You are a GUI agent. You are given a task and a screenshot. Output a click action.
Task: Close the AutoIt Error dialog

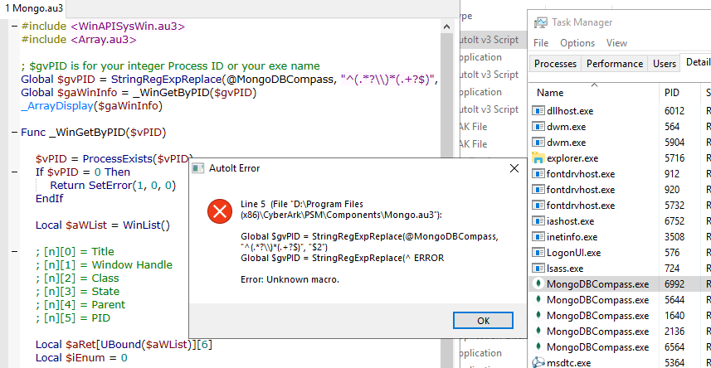pos(514,168)
